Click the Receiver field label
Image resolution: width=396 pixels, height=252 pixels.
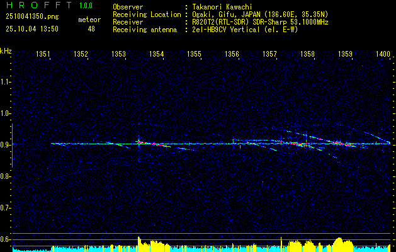128,22
